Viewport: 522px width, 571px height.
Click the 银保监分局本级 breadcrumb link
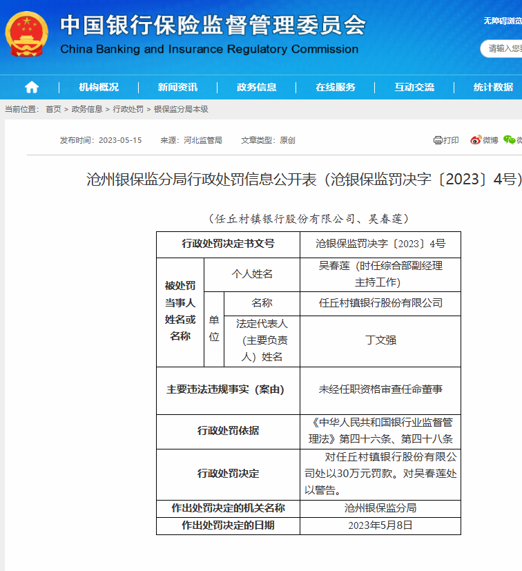click(x=181, y=109)
